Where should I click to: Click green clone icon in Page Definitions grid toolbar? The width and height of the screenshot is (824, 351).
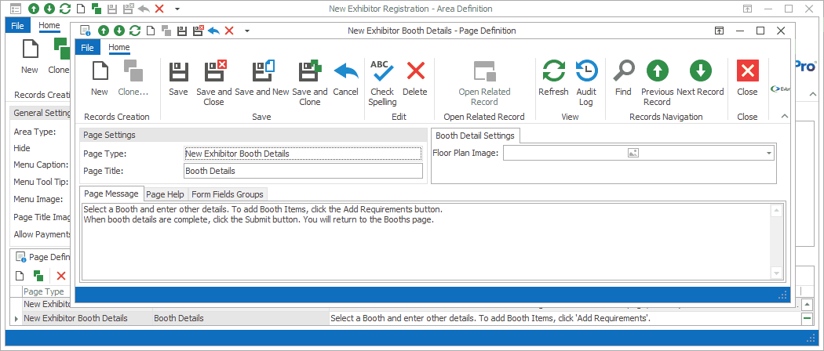click(38, 276)
